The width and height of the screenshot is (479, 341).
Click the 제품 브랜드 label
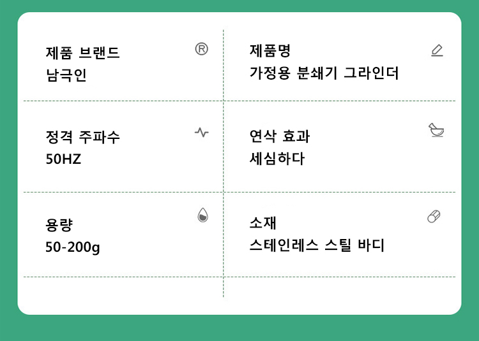coord(82,53)
